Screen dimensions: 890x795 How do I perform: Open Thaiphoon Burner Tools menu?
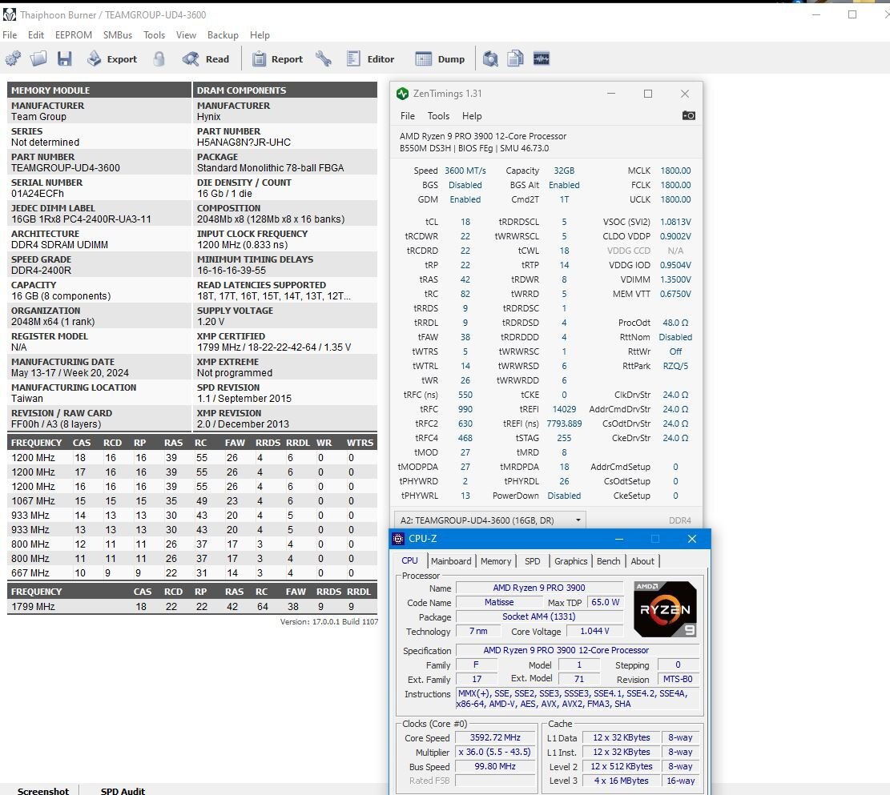click(154, 35)
